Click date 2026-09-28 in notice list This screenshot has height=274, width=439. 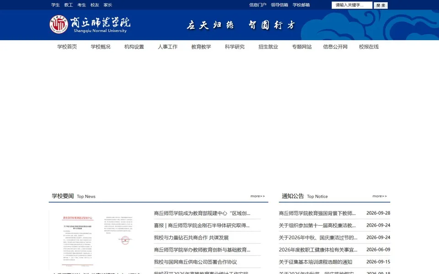378,213
